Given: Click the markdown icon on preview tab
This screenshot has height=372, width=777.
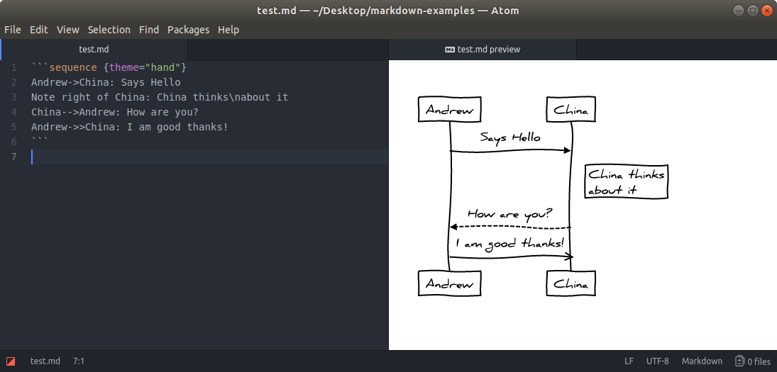Looking at the screenshot, I should click(x=451, y=50).
